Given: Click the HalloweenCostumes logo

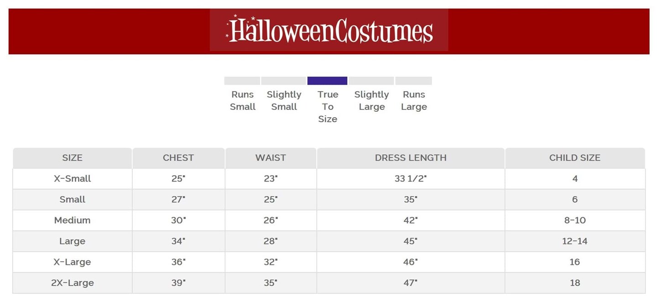Looking at the screenshot, I should pos(329,31).
